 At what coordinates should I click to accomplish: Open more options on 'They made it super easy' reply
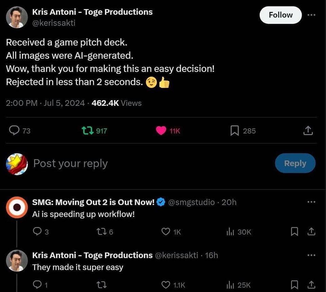click(311, 255)
